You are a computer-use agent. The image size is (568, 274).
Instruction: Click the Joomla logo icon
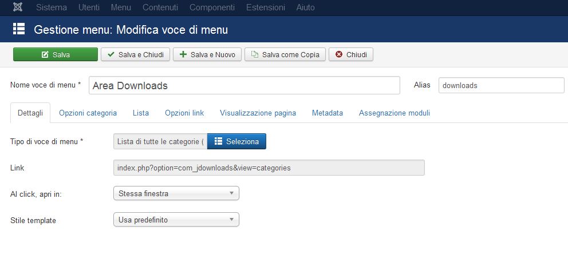click(x=18, y=7)
